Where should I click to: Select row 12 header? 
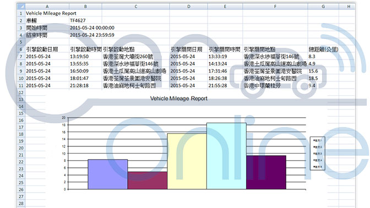pyautogui.click(x=21, y=92)
